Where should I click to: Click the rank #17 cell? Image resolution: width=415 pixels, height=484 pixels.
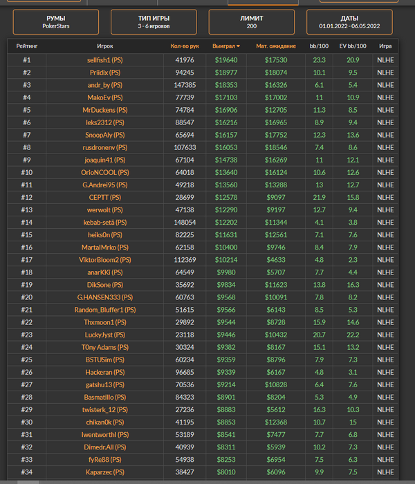click(27, 260)
